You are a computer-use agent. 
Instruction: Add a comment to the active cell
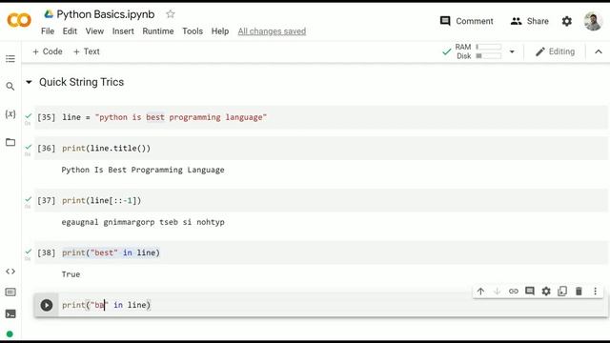[530, 292]
